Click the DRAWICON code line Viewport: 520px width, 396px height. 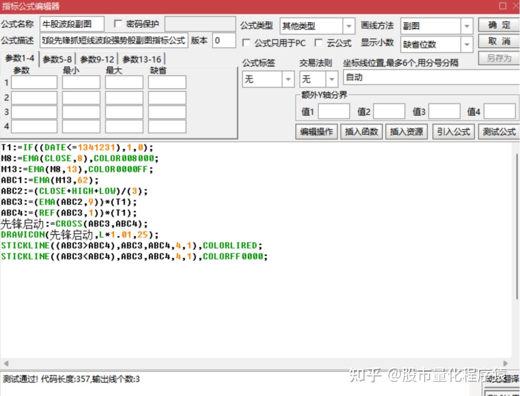[x=80, y=235]
